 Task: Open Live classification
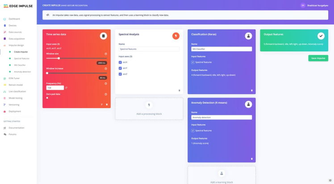[17, 92]
